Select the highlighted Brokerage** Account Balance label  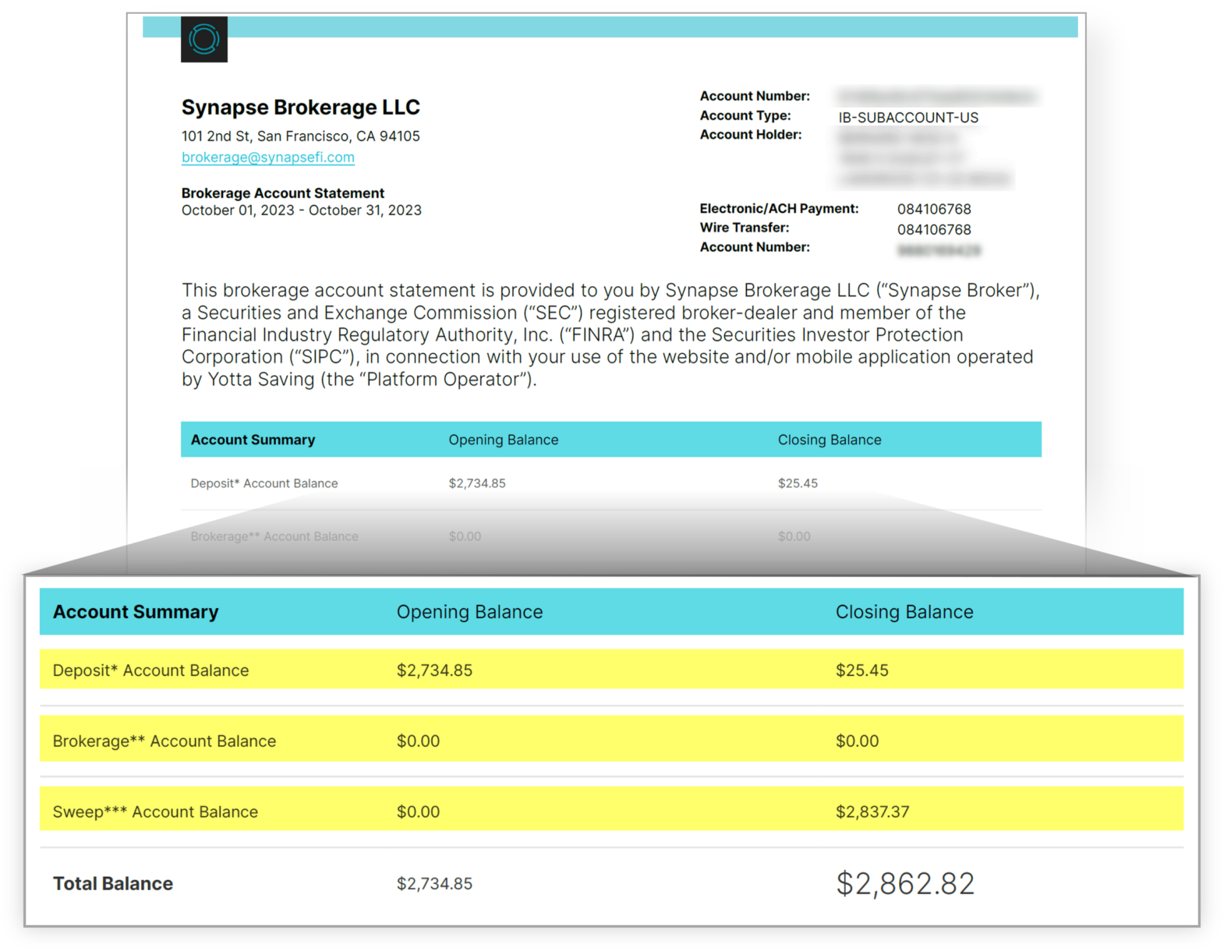(164, 741)
